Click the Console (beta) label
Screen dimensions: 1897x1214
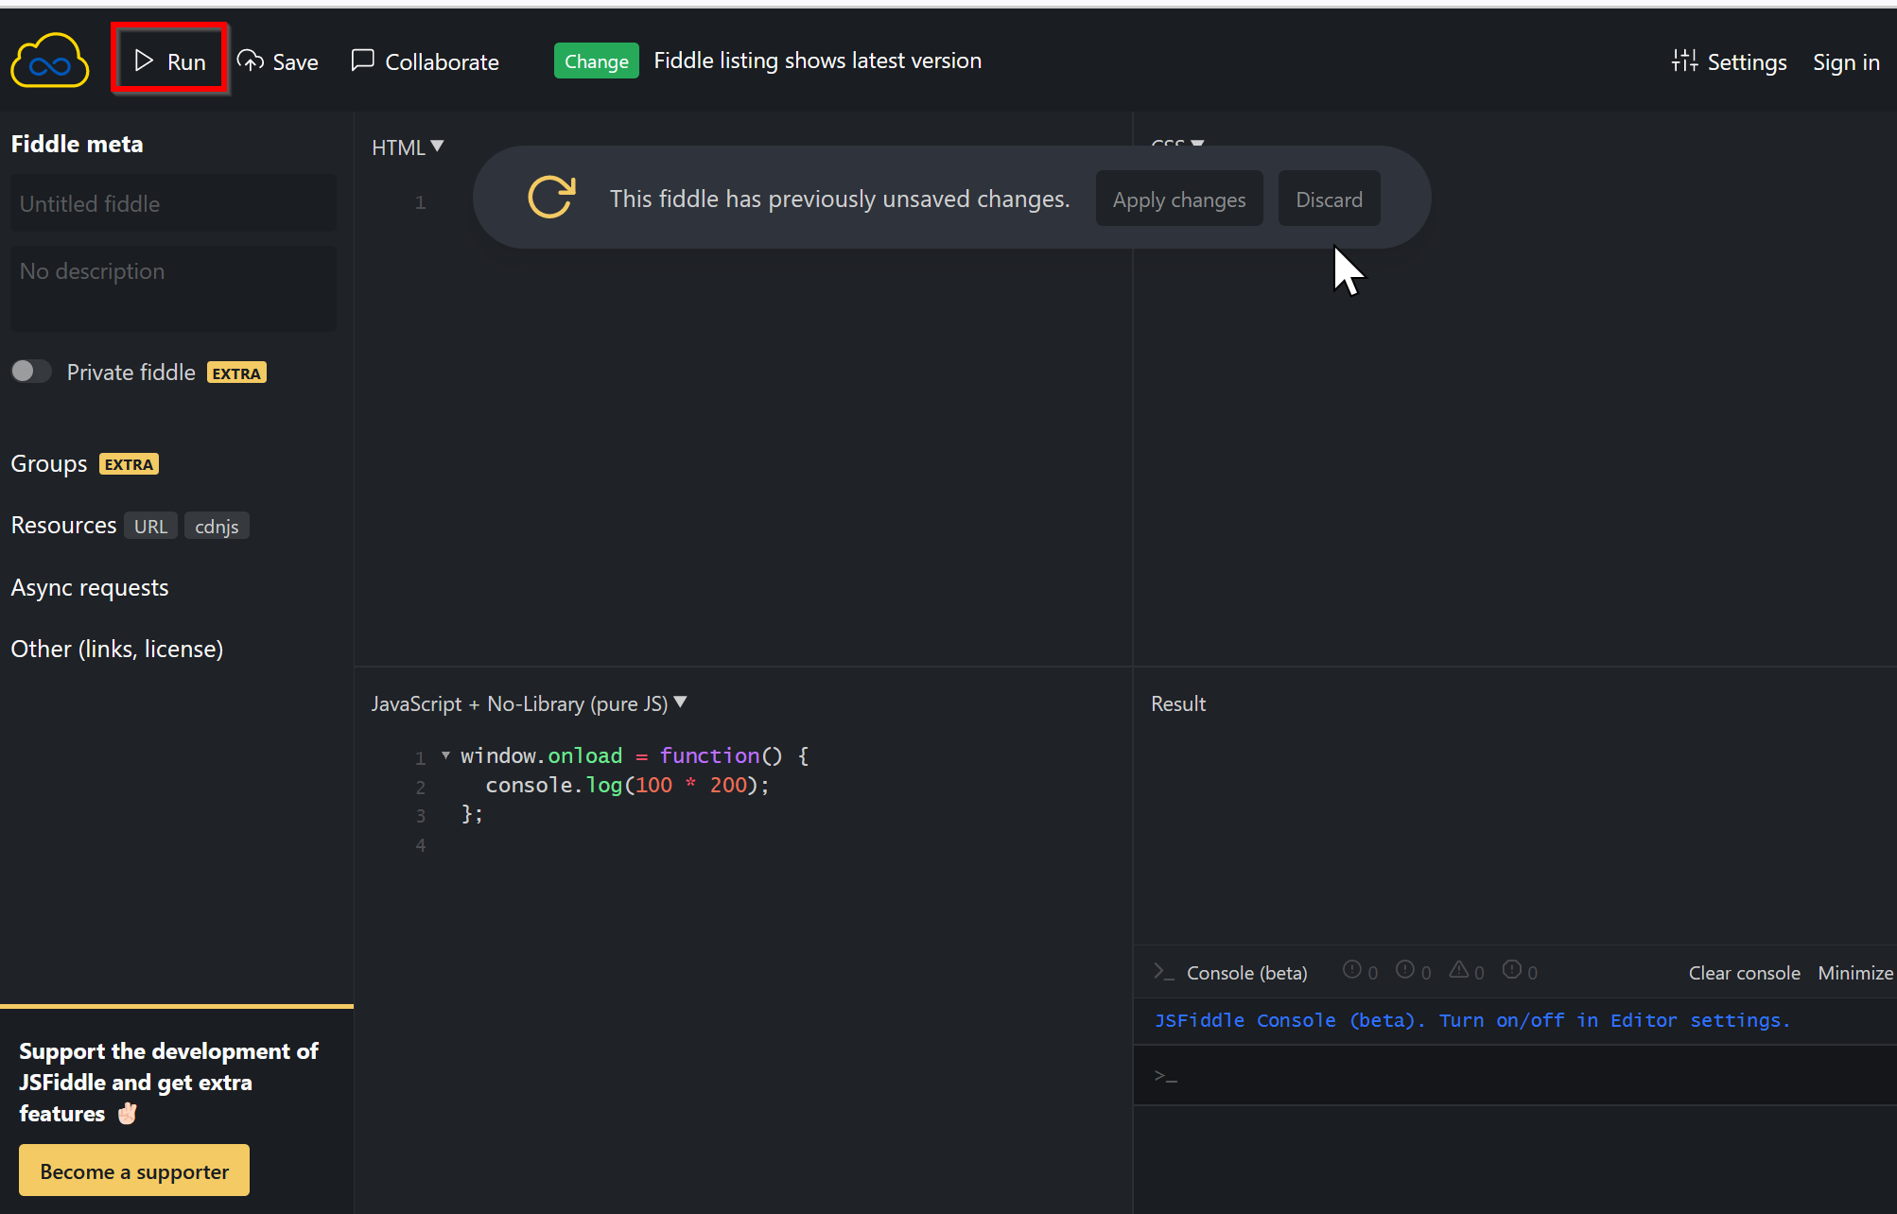(1247, 973)
